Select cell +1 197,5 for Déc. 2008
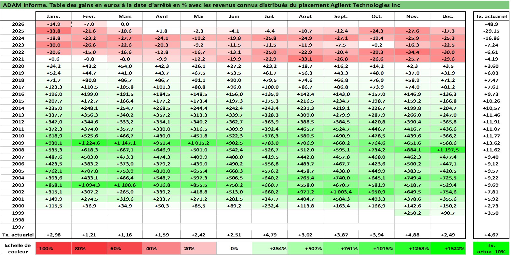511x255 pixels. coord(448,150)
